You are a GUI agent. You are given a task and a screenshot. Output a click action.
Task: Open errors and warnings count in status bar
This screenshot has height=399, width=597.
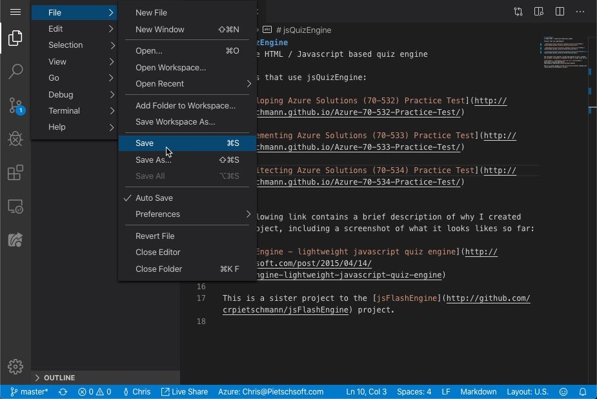point(94,392)
